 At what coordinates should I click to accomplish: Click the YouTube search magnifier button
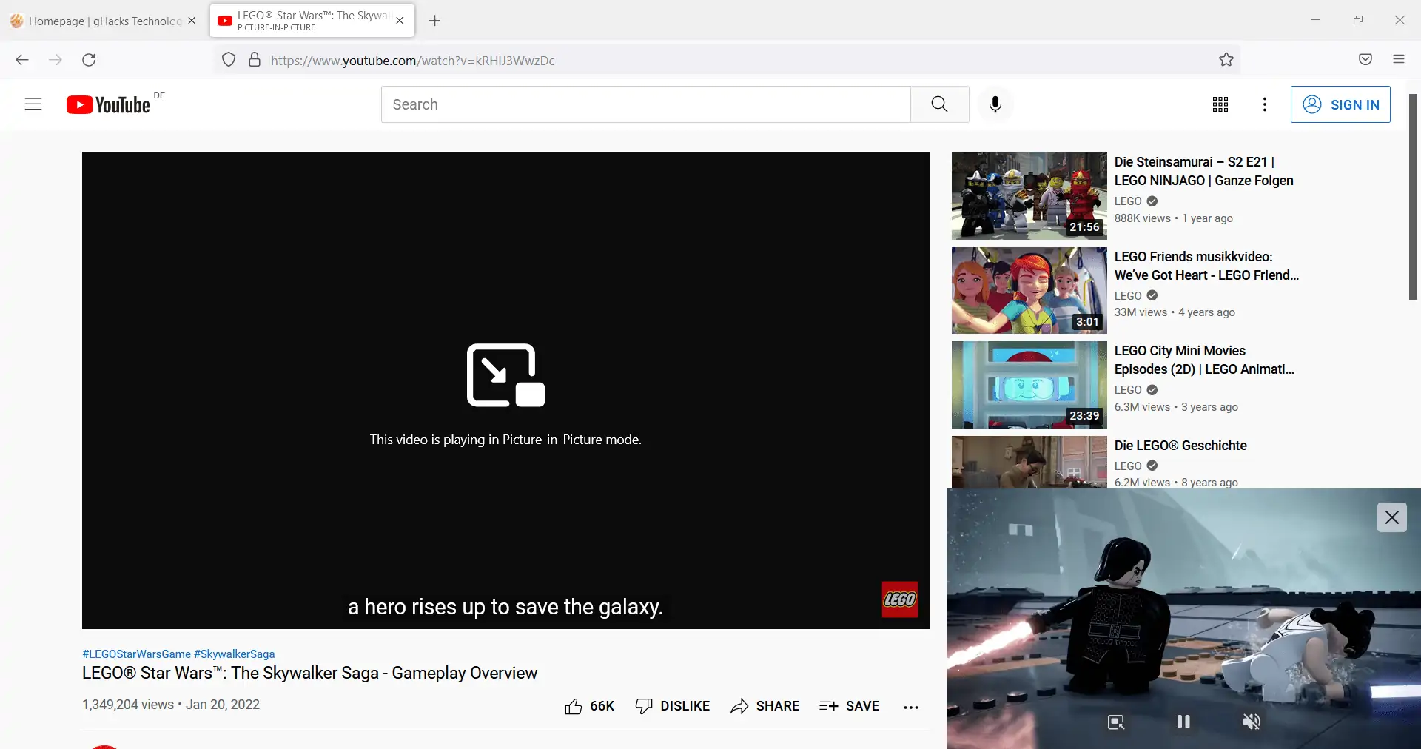point(940,104)
